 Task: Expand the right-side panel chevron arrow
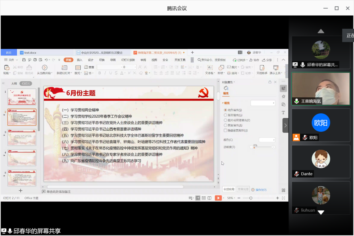pyautogui.click(x=285, y=125)
